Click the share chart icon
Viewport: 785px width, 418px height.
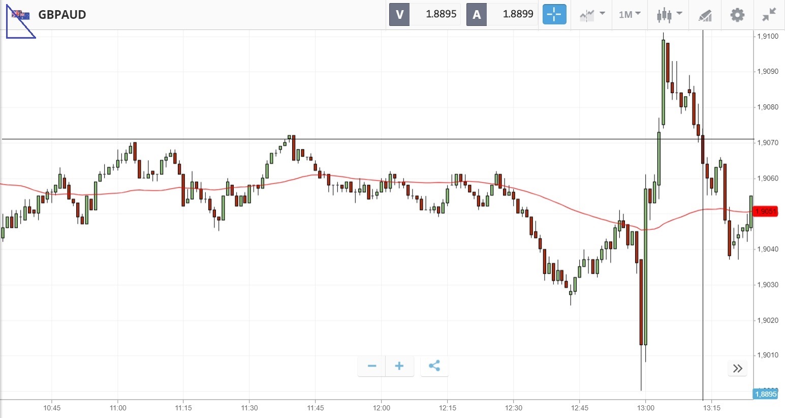[434, 366]
